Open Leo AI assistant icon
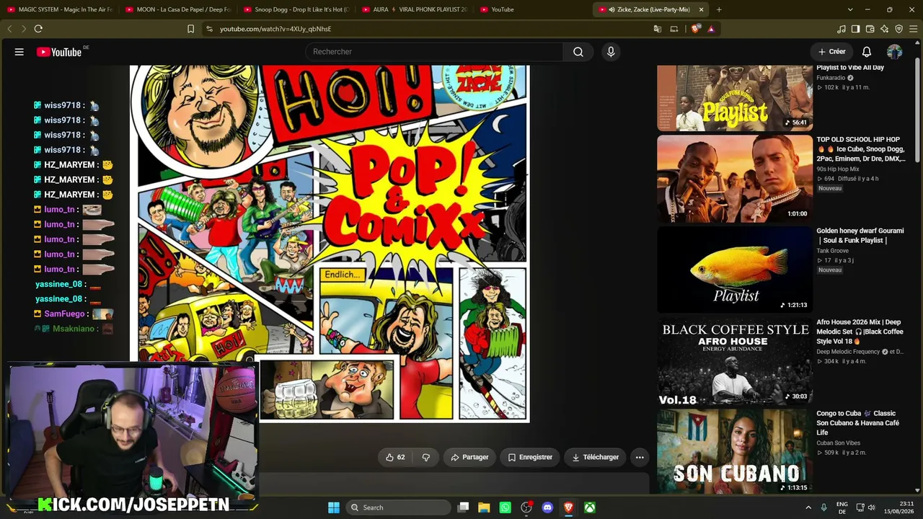923x519 pixels. pyautogui.click(x=885, y=29)
